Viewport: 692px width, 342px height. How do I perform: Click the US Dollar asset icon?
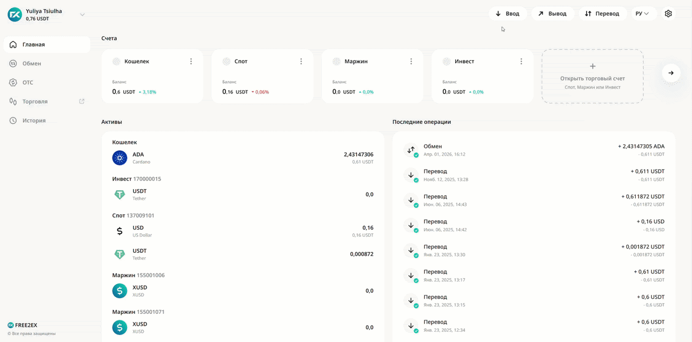click(119, 231)
